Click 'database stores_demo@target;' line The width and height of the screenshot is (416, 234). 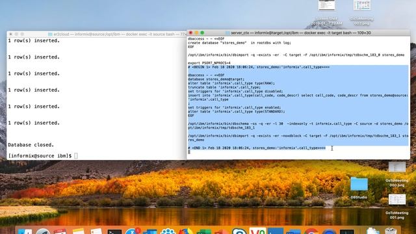point(216,79)
